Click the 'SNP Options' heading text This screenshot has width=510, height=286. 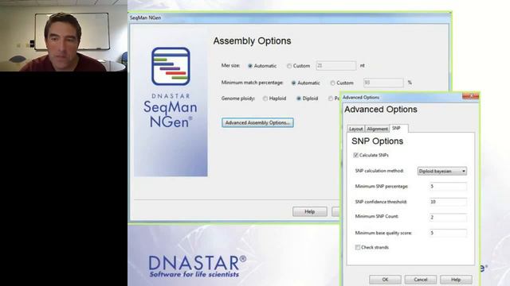pos(377,141)
